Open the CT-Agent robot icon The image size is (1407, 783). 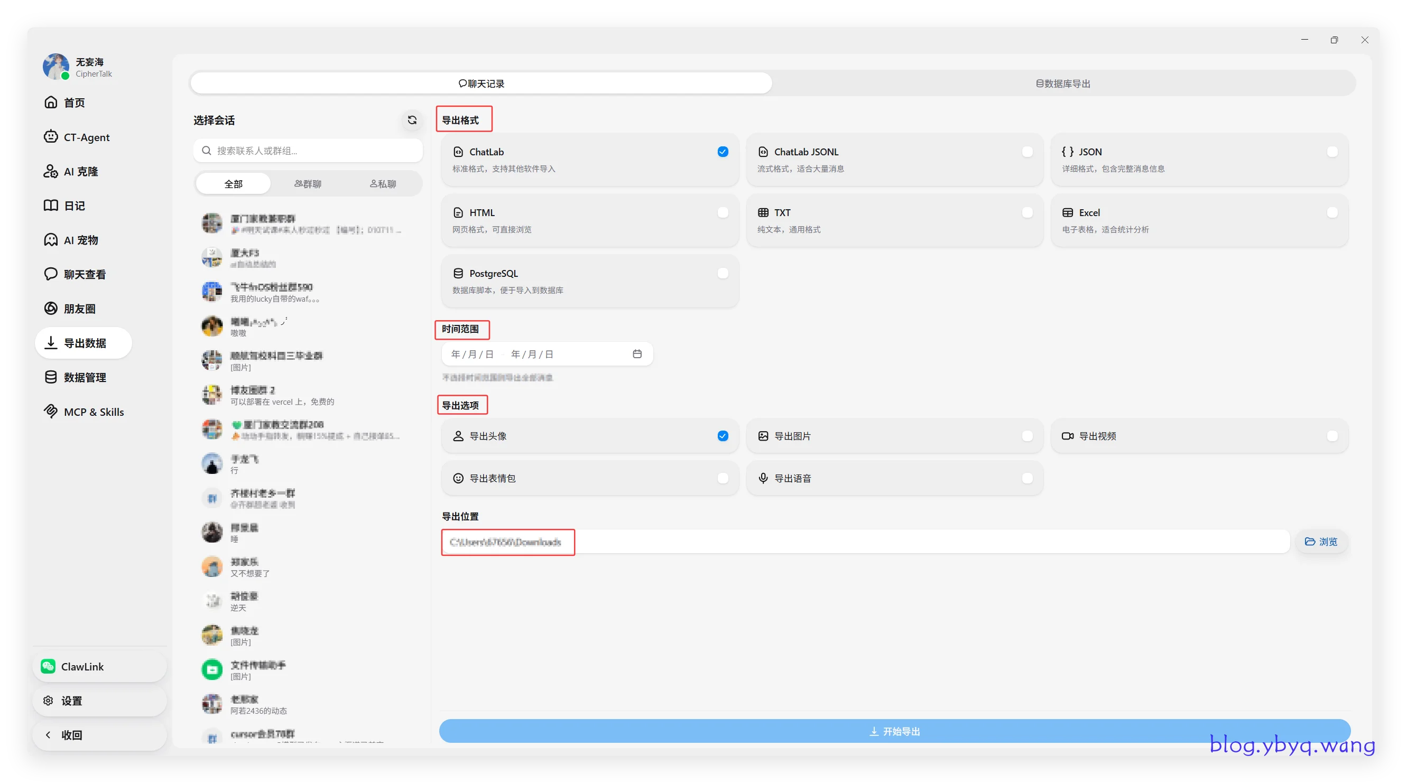[51, 136]
